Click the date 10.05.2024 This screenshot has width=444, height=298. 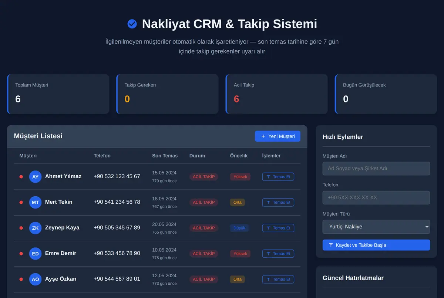tap(164, 250)
